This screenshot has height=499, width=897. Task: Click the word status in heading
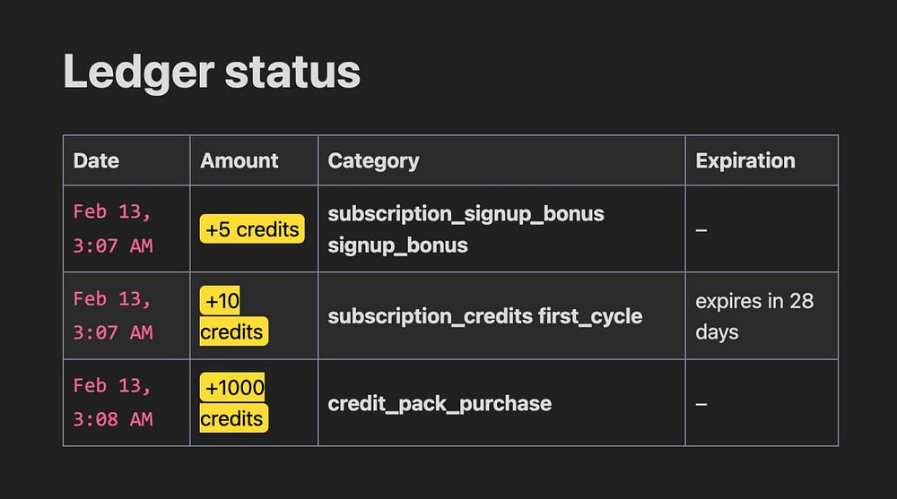click(292, 73)
